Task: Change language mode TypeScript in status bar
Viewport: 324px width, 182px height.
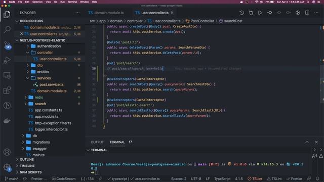Action: pyautogui.click(x=222, y=178)
